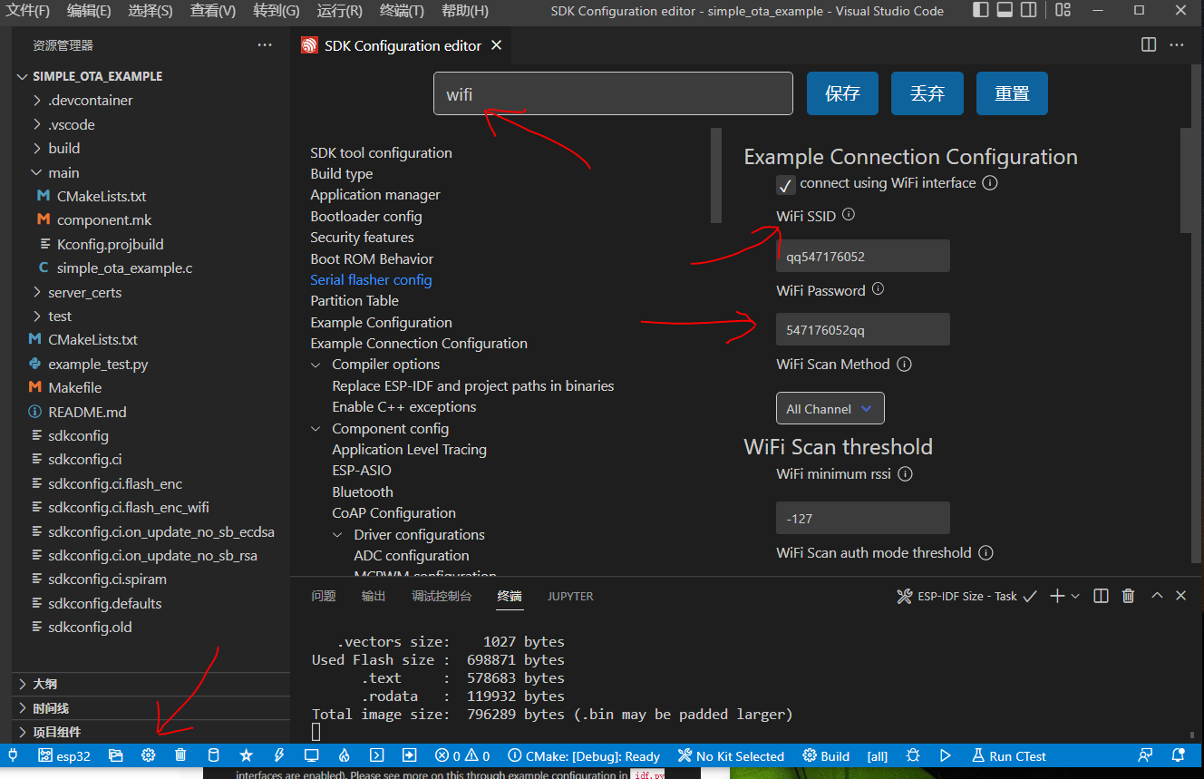
Task: Click the build project cylinder icon in status bar
Action: pos(213,755)
